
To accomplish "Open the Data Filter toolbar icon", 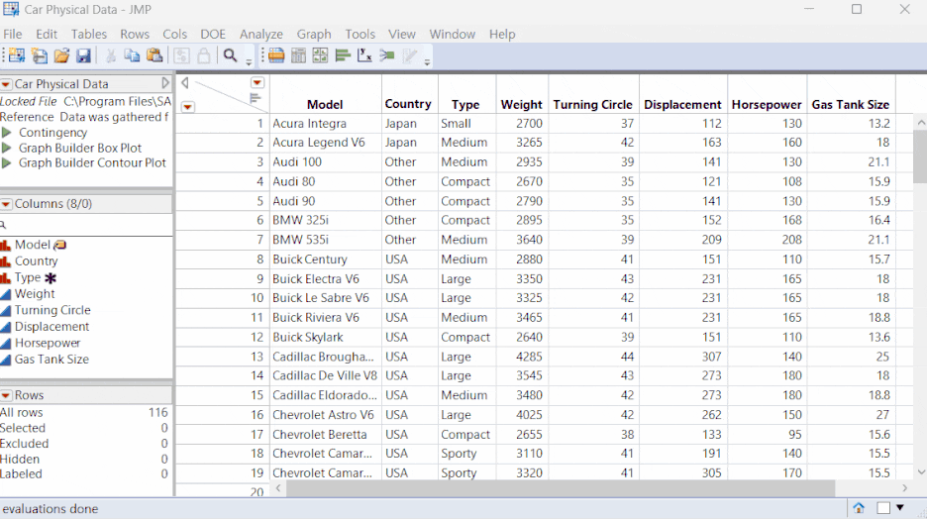I will pyautogui.click(x=275, y=55).
